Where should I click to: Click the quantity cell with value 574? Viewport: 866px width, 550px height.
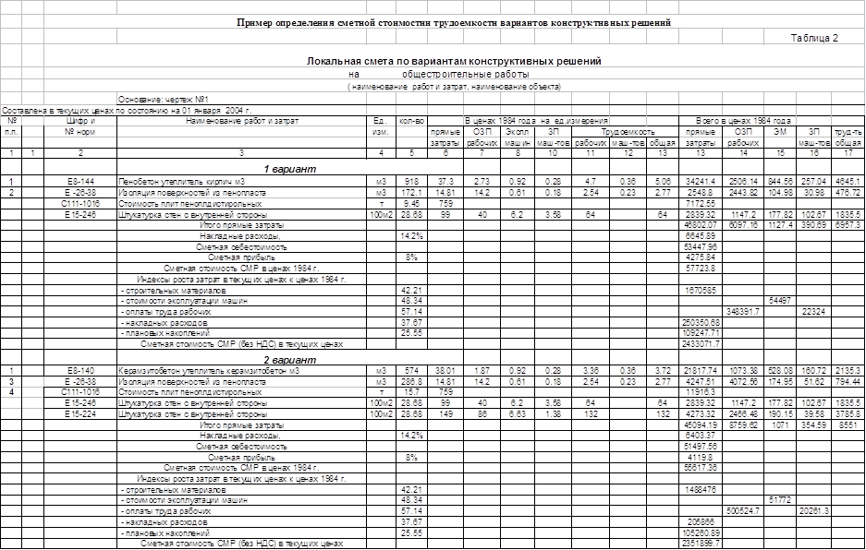[411, 371]
